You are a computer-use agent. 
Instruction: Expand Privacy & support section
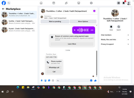115,44
